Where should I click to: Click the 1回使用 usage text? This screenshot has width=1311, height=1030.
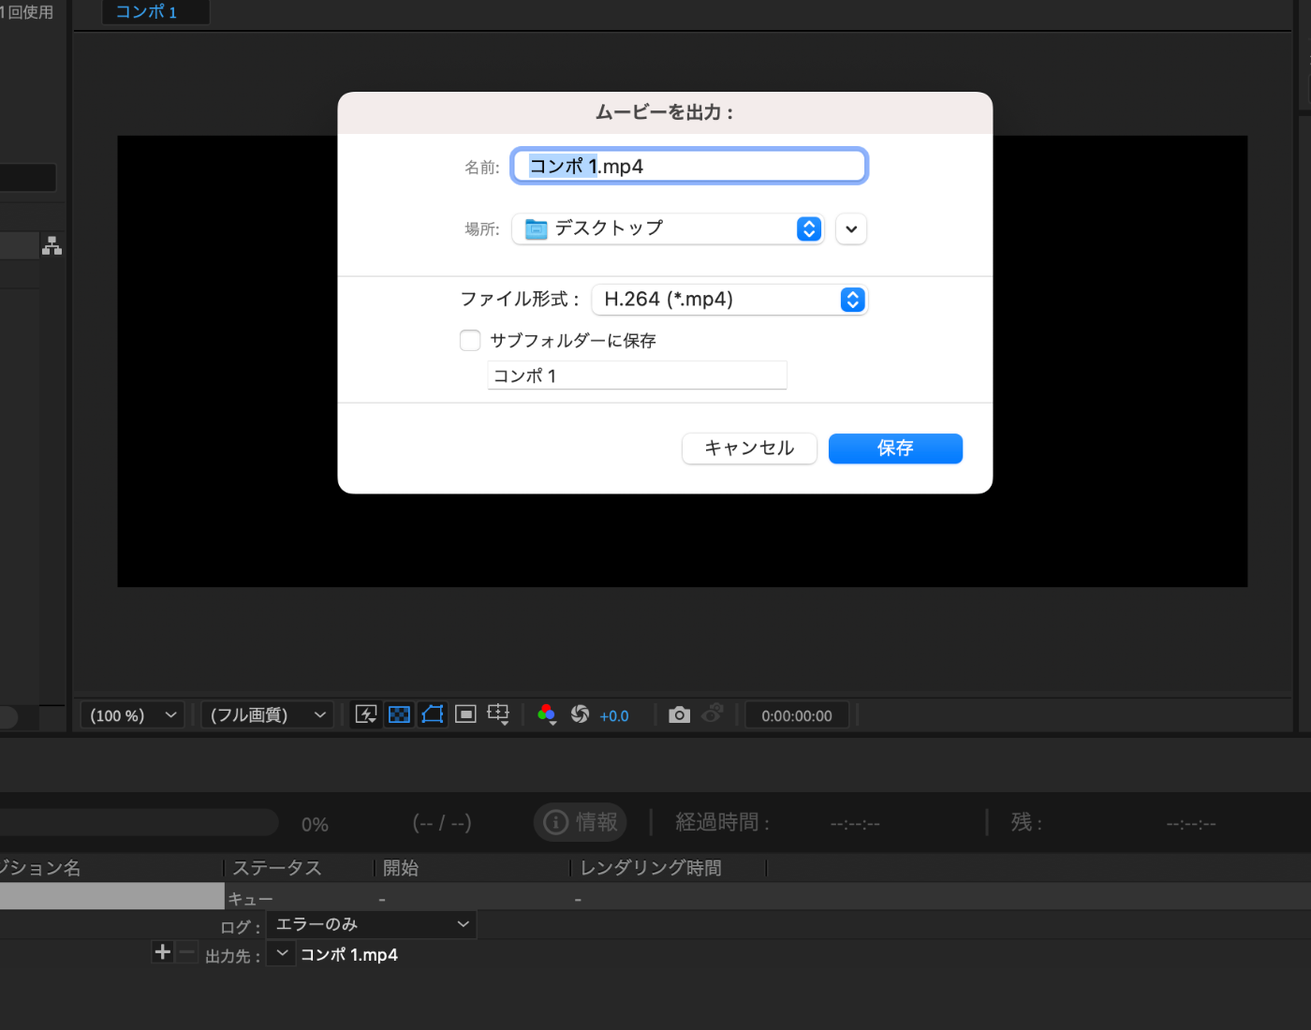click(x=27, y=12)
